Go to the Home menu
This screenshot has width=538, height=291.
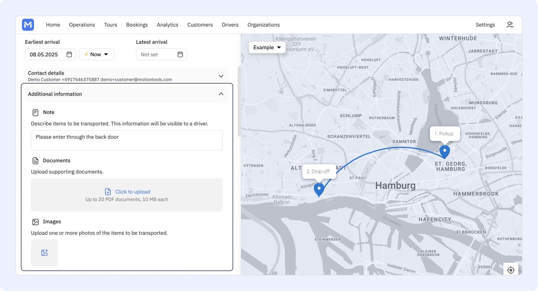(53, 25)
